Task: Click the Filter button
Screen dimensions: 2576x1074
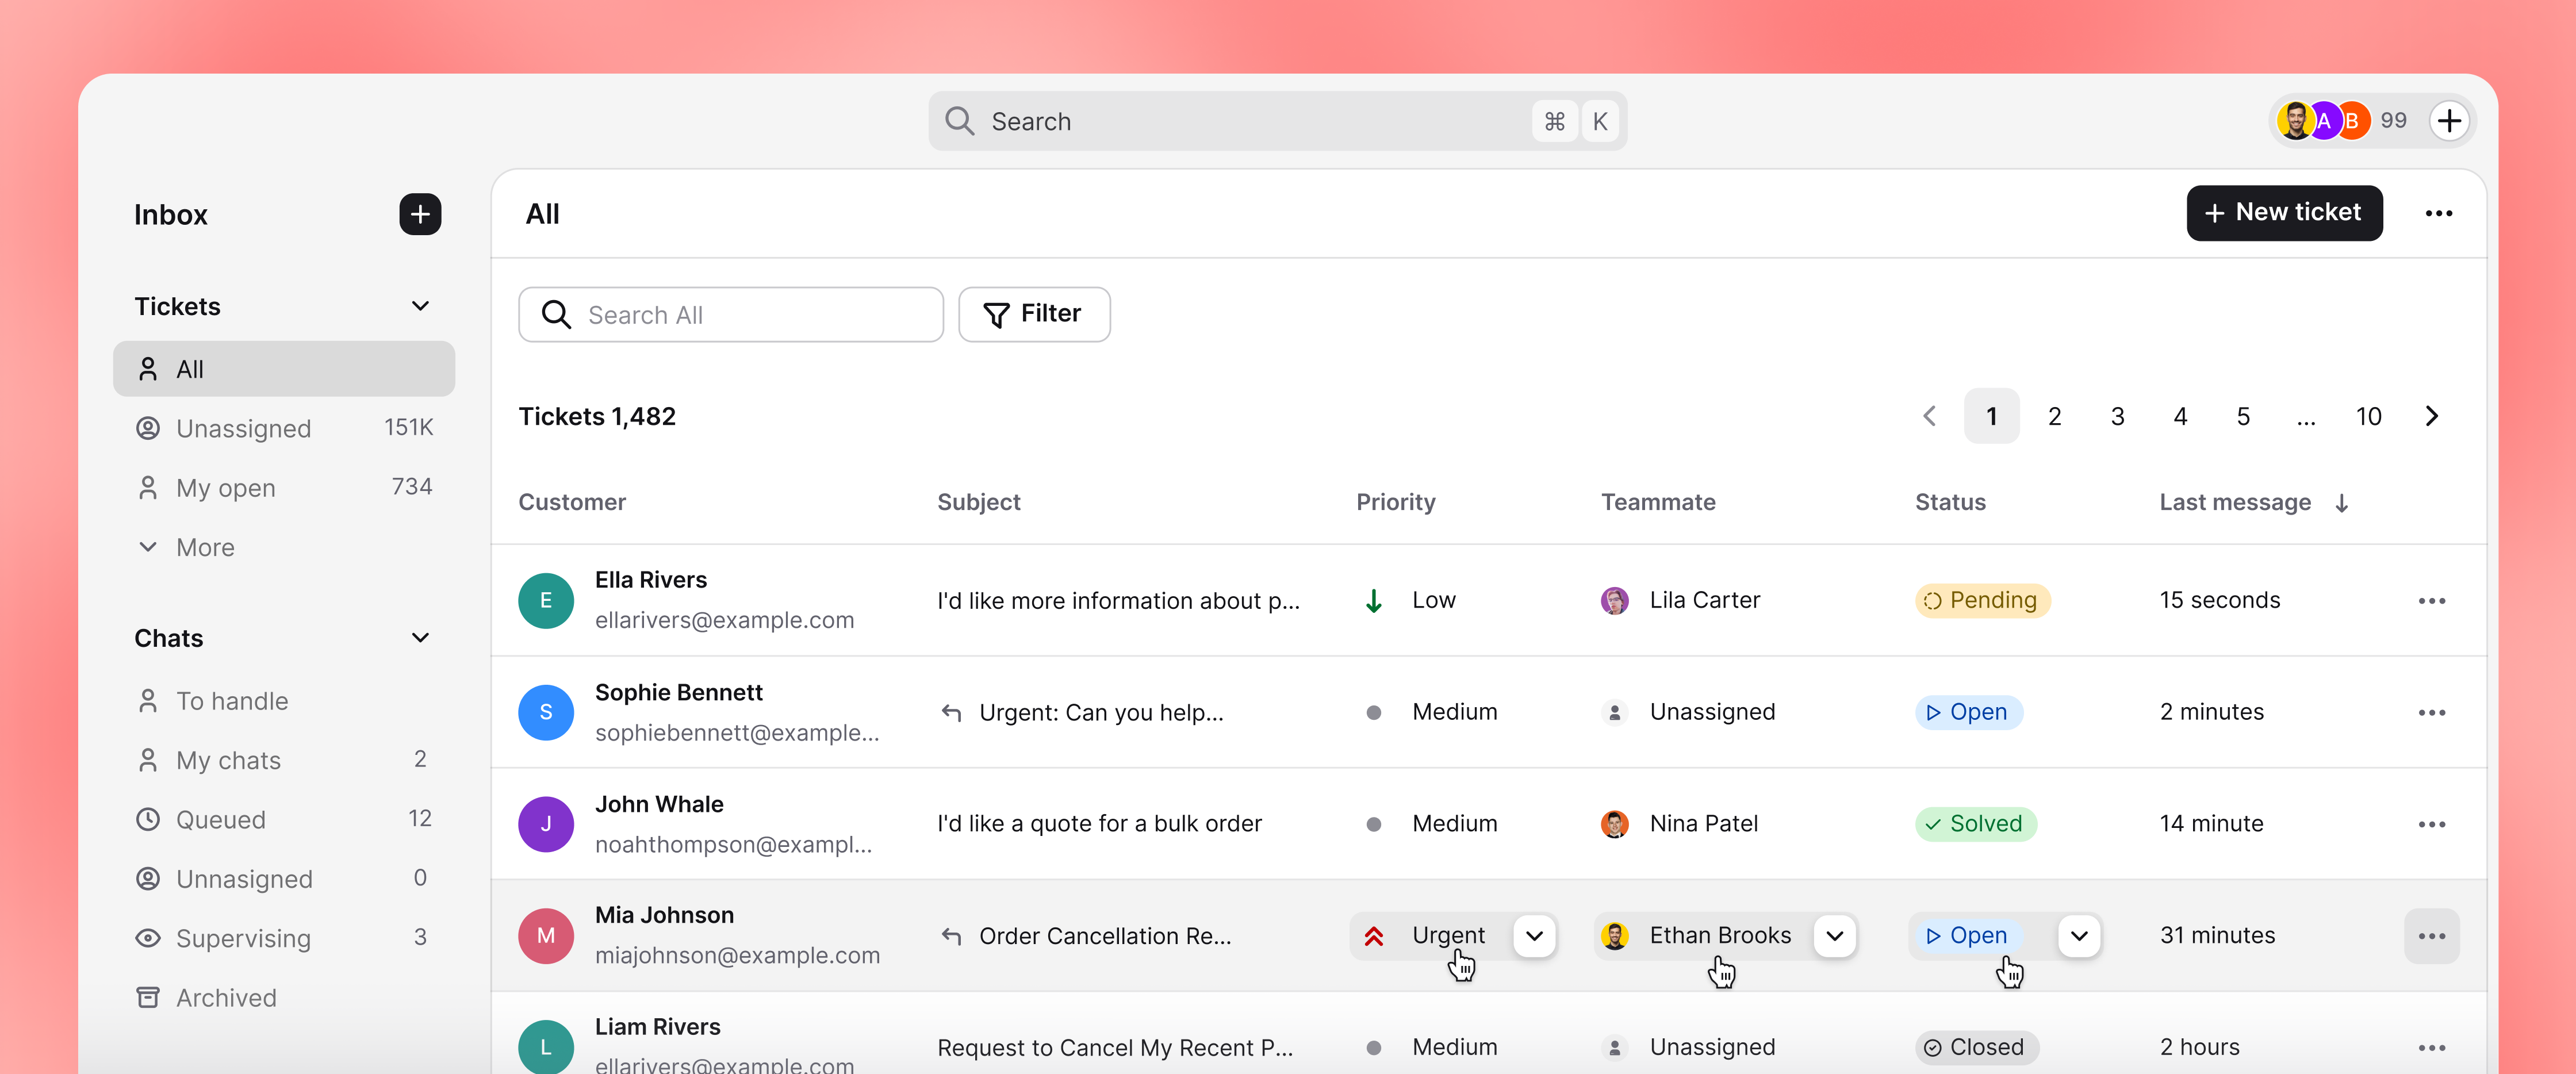Action: point(1034,315)
